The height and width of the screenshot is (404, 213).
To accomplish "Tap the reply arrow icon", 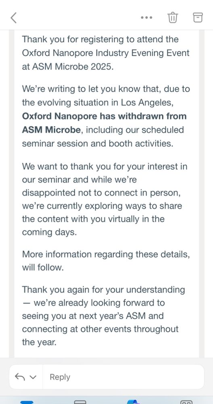I will pyautogui.click(x=20, y=377).
